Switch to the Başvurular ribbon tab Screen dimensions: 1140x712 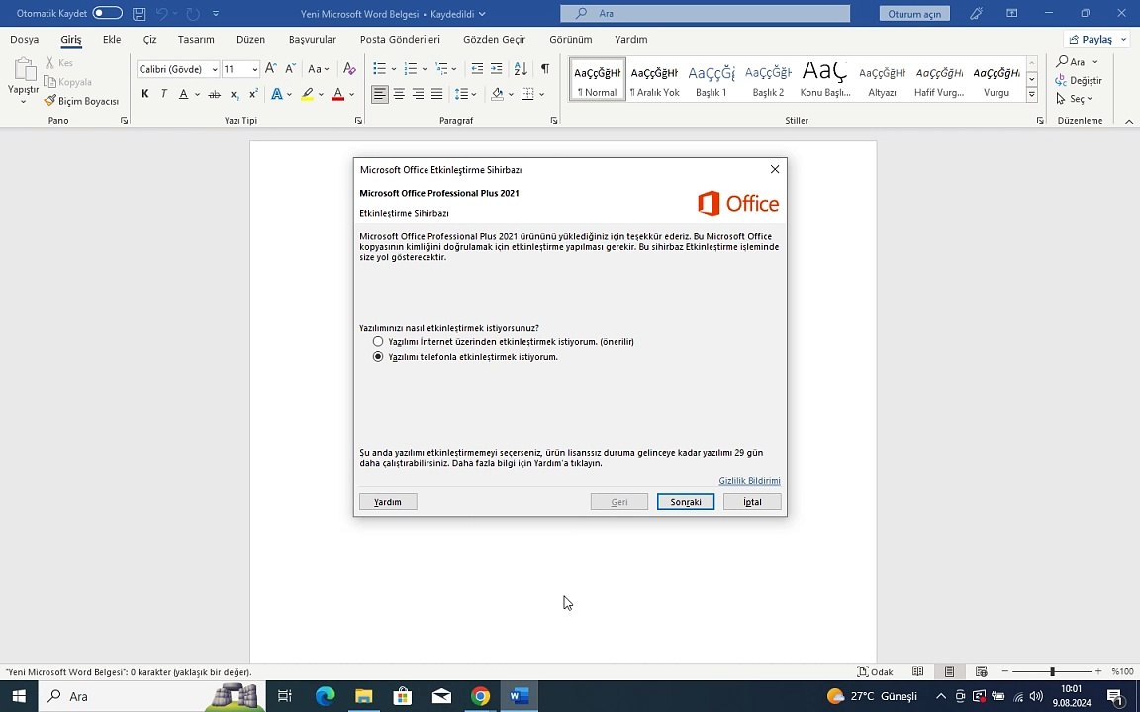313,40
